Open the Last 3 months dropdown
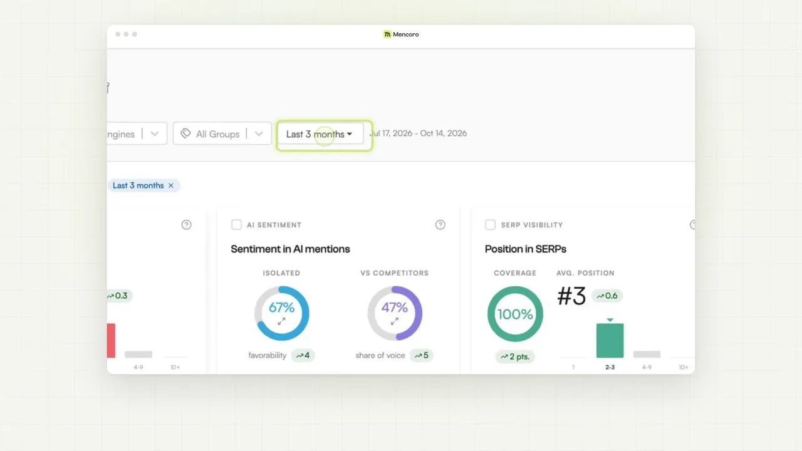This screenshot has height=451, width=802. pos(320,134)
